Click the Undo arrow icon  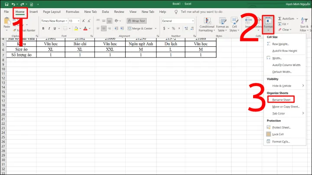point(13,4)
